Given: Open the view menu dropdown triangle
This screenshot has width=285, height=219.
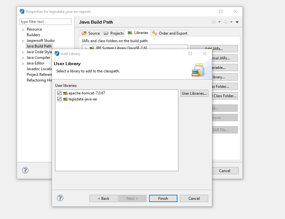Looking at the screenshot, I should click(237, 22).
